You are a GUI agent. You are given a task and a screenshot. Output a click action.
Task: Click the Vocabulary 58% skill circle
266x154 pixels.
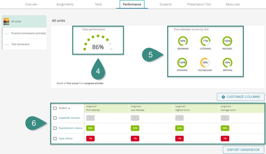(205, 63)
